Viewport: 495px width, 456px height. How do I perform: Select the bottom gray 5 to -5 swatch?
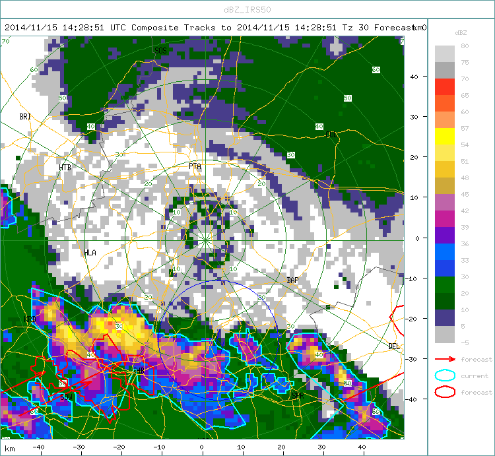(445, 334)
